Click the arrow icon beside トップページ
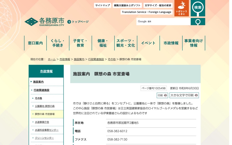This screenshot has width=232, height=145. [x=69, y=22]
